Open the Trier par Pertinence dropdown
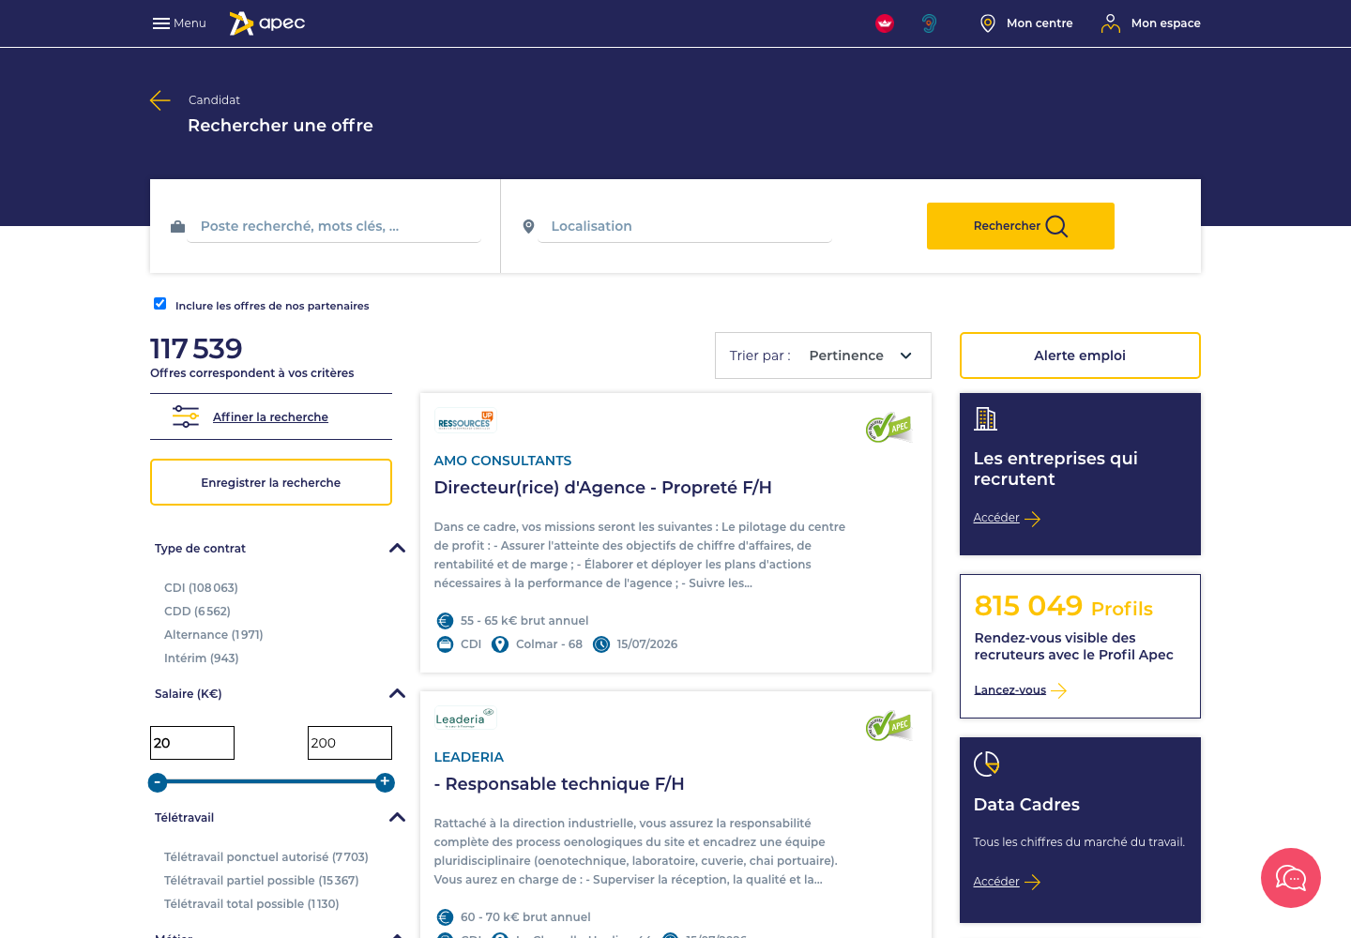The height and width of the screenshot is (938, 1351). (x=823, y=356)
